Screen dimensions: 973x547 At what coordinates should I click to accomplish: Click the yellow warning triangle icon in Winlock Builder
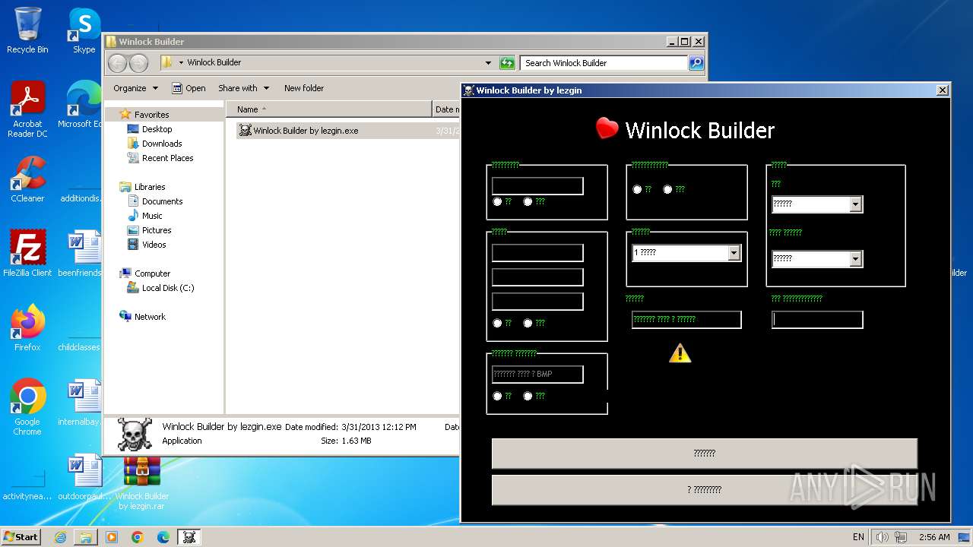pyautogui.click(x=680, y=353)
